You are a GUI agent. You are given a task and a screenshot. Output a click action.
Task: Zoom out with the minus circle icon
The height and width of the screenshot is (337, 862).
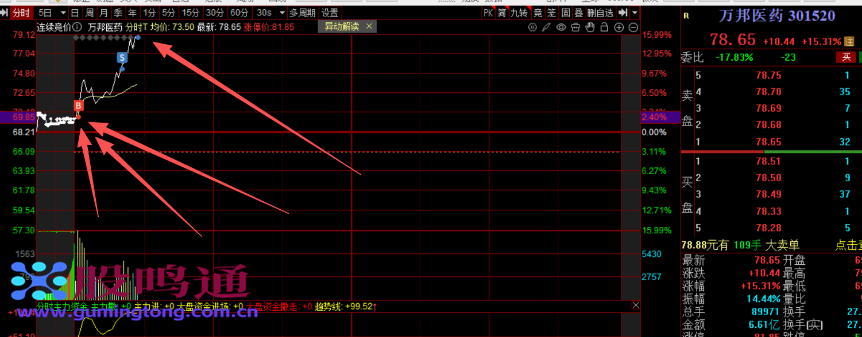coord(633,27)
